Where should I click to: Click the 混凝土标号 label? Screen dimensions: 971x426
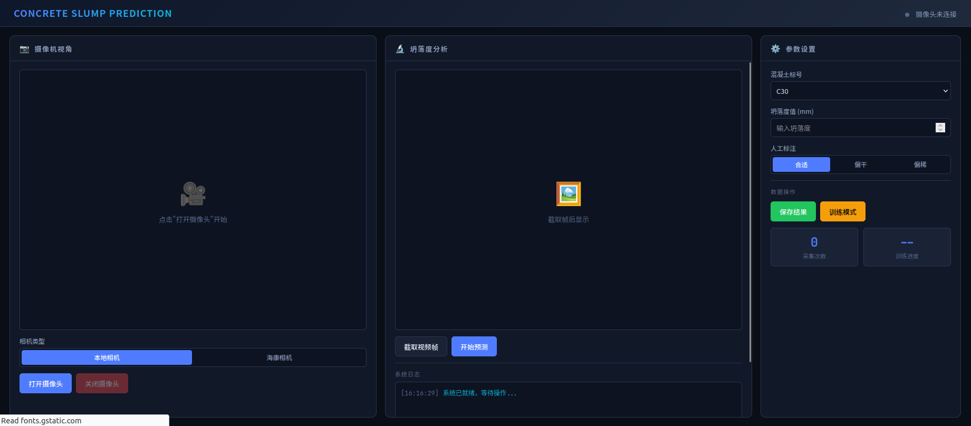coord(786,74)
